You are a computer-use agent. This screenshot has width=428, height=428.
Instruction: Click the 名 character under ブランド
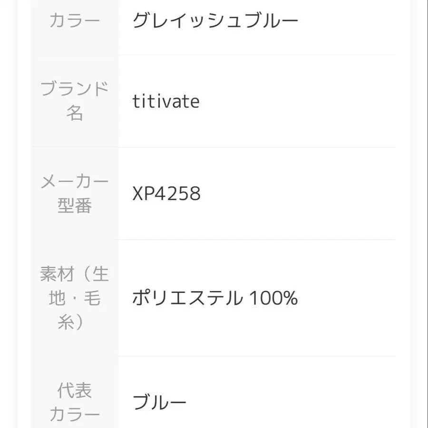[x=75, y=113]
